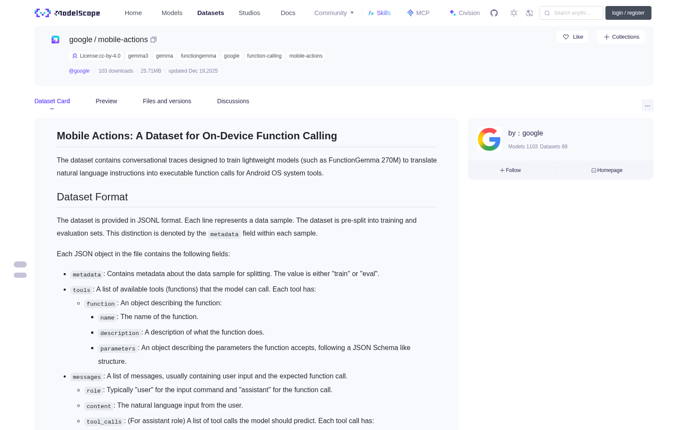
Task: Click the Homepage house icon
Action: click(x=594, y=170)
